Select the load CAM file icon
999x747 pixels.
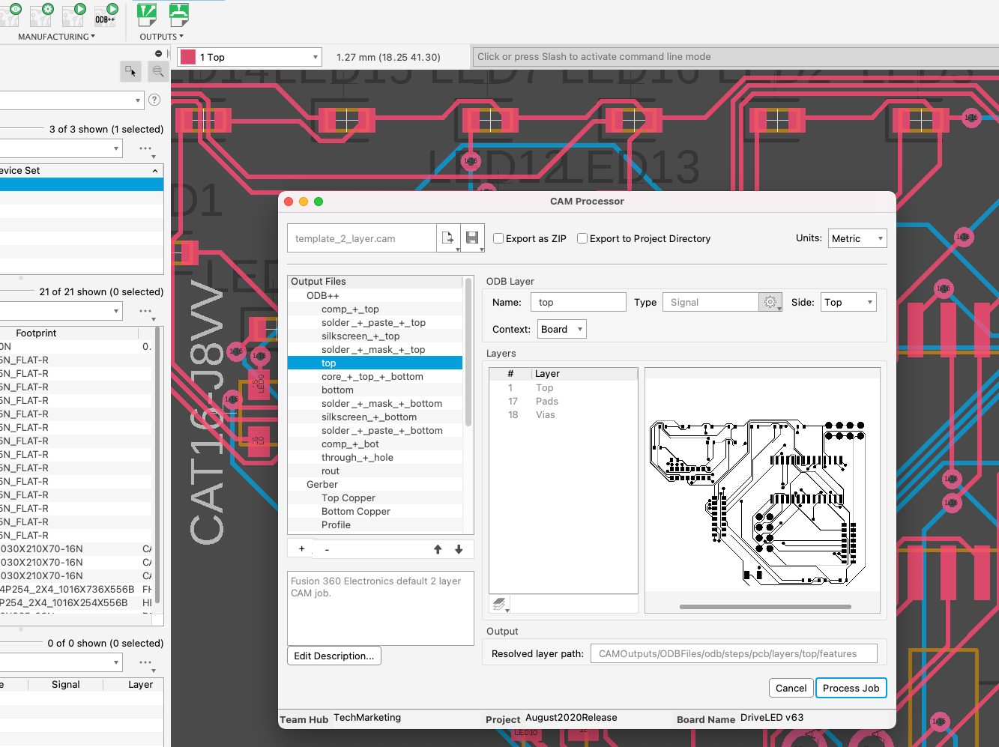tap(449, 238)
